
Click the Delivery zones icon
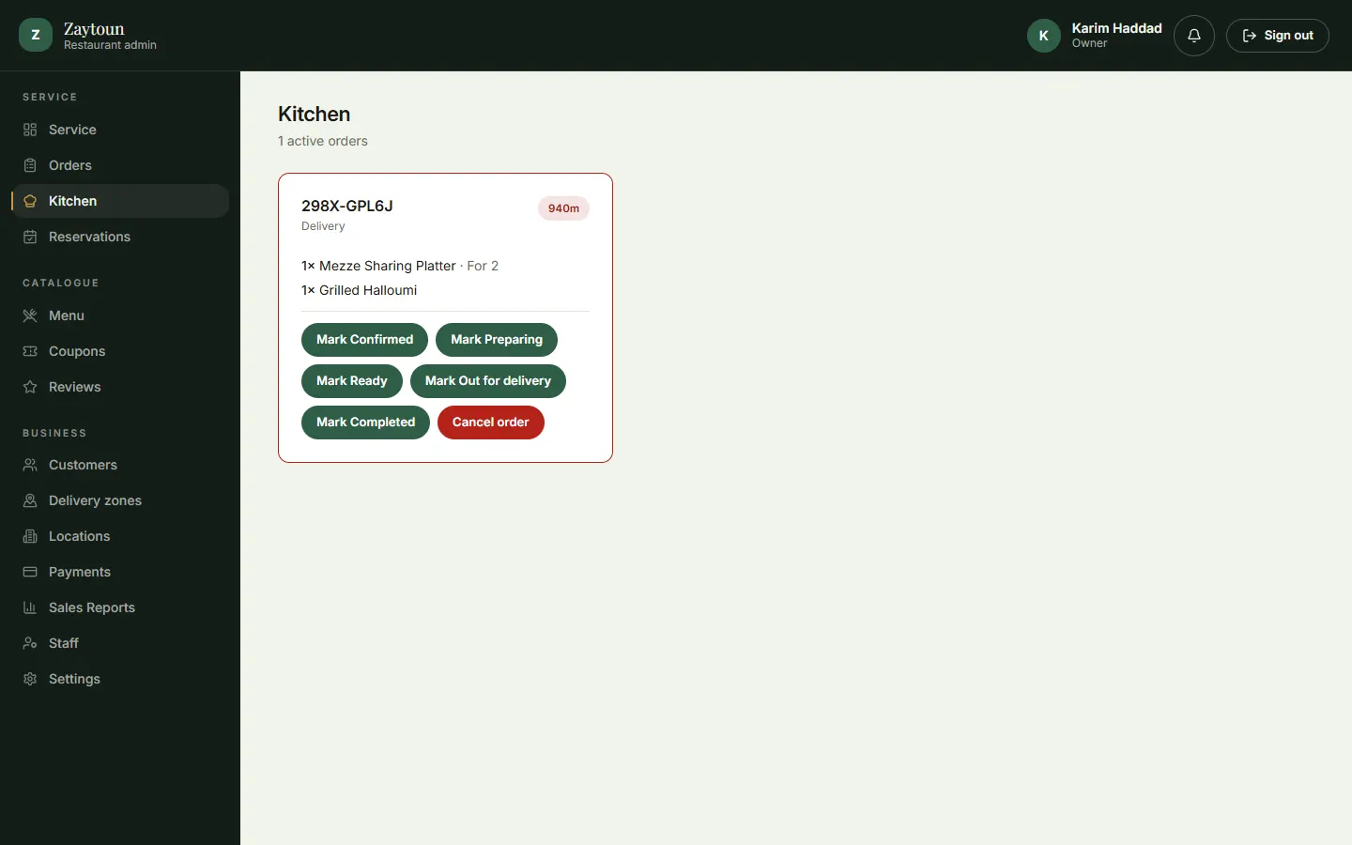30,500
